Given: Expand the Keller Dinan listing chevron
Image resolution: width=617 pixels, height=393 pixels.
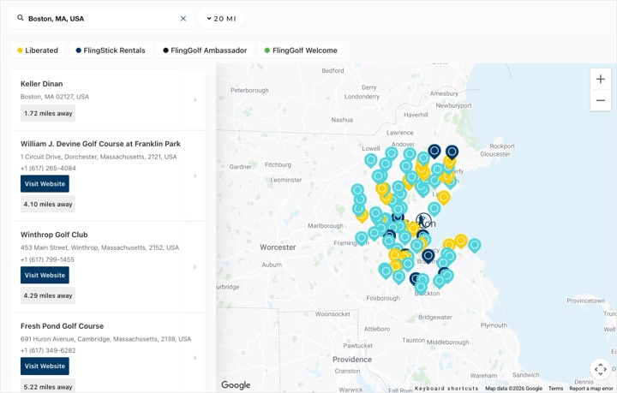Looking at the screenshot, I should point(195,100).
